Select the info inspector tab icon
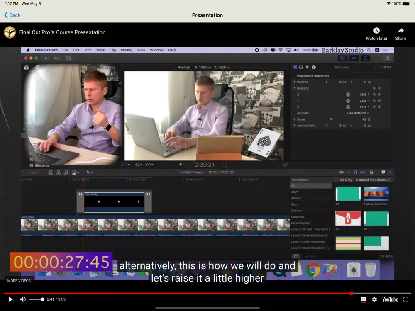This screenshot has height=311, width=415. 314,67
